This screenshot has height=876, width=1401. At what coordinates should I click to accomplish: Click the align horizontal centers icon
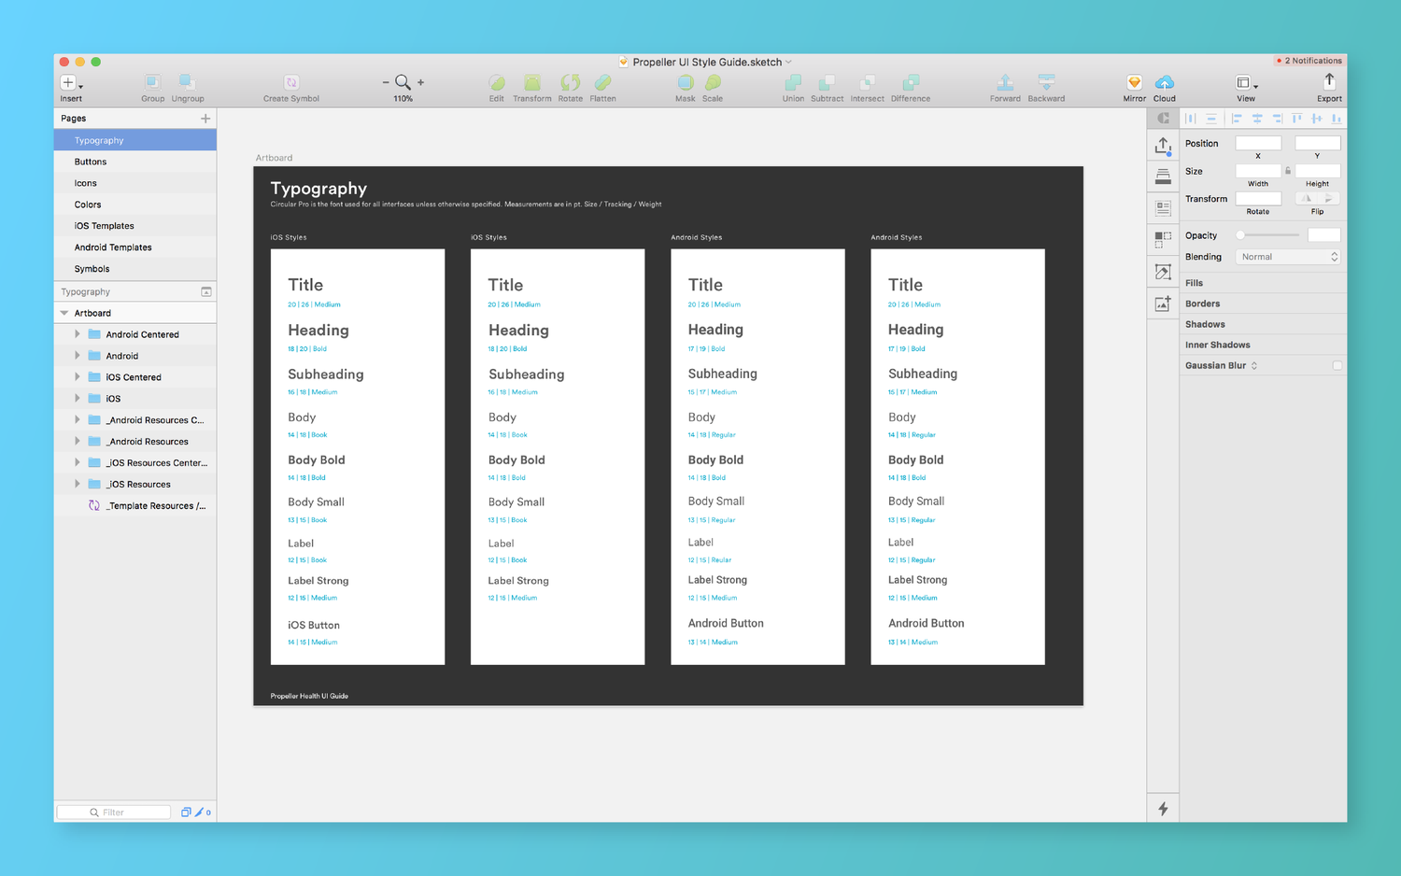click(x=1257, y=119)
